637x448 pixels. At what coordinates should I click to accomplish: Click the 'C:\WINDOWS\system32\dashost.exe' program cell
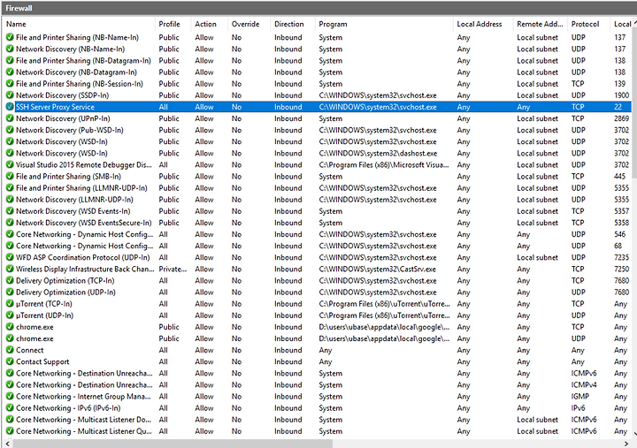379,154
